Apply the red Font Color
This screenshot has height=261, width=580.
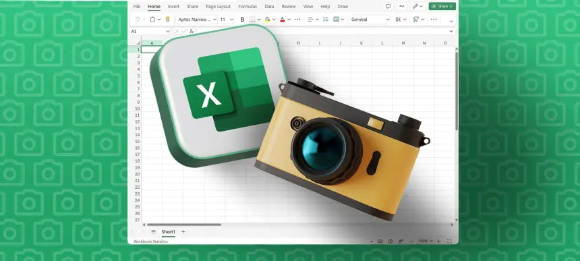(282, 20)
